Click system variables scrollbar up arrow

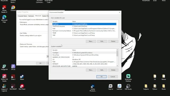(x=117, y=50)
